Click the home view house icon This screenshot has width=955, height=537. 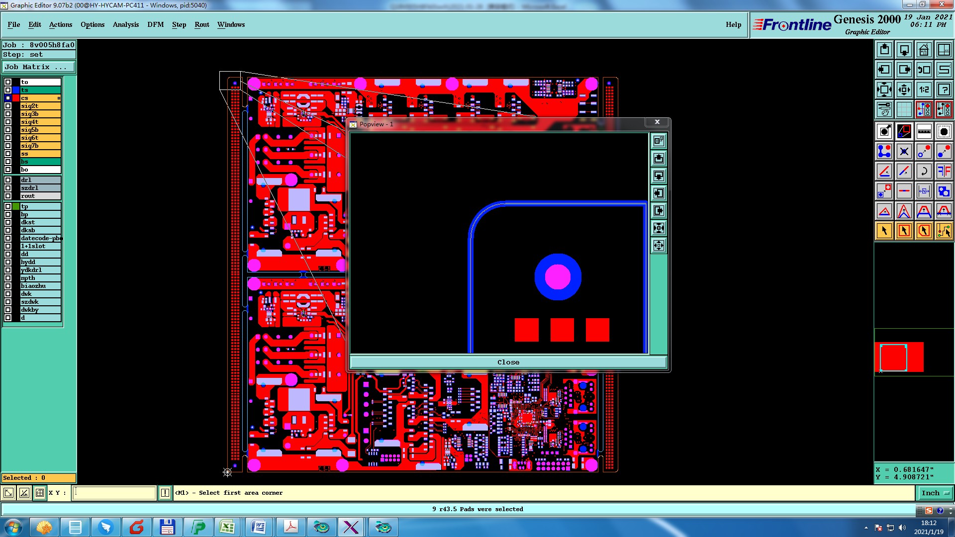(924, 50)
